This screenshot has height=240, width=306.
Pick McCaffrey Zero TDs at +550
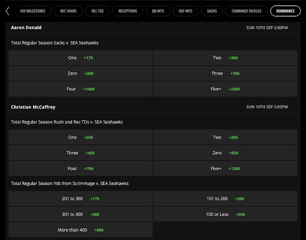point(225,153)
